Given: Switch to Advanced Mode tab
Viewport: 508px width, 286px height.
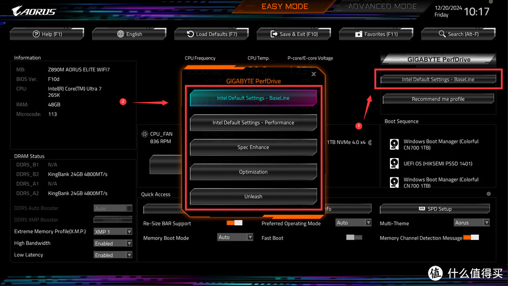Looking at the screenshot, I should coord(382,7).
